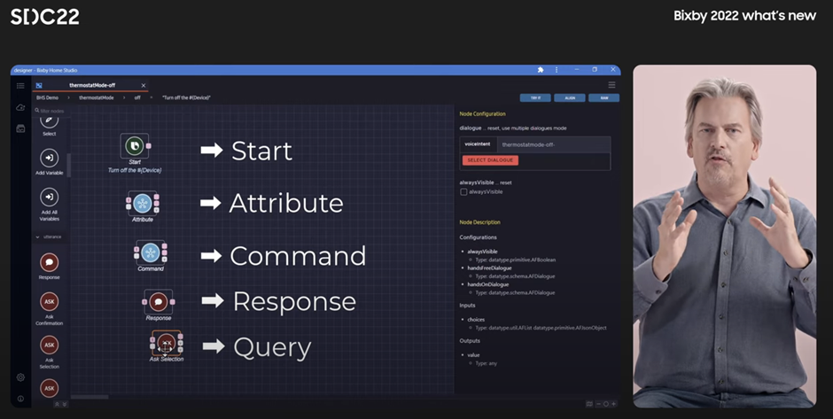833x419 pixels.
Task: Click the voiceIntent value field
Action: point(554,144)
